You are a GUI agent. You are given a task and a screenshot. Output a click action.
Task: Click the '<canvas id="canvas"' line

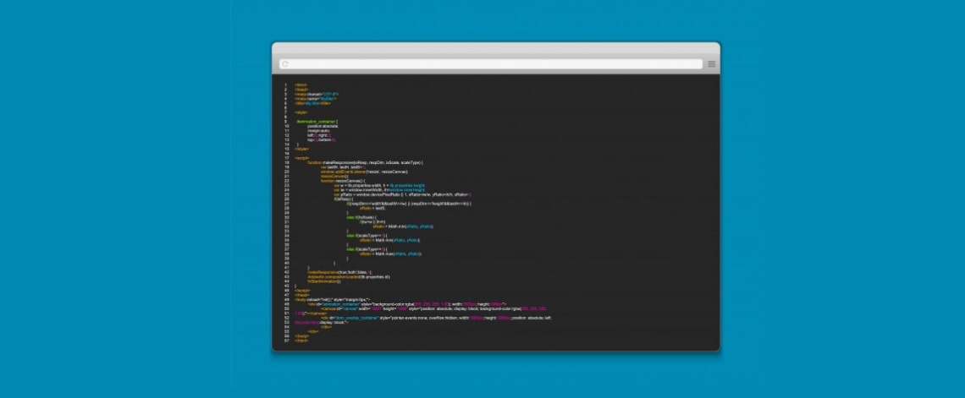click(x=434, y=308)
